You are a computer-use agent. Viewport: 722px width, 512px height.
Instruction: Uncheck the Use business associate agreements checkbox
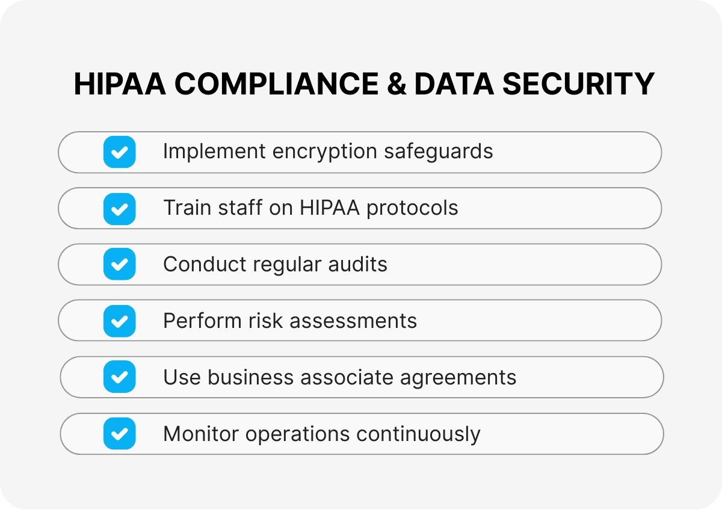[x=119, y=377]
